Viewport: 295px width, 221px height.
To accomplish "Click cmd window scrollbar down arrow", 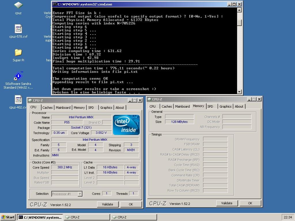I will (239, 92).
